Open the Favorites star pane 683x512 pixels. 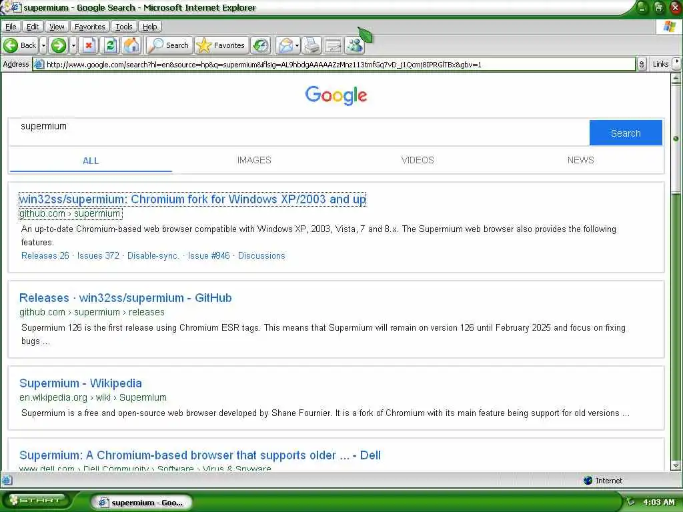coord(221,45)
